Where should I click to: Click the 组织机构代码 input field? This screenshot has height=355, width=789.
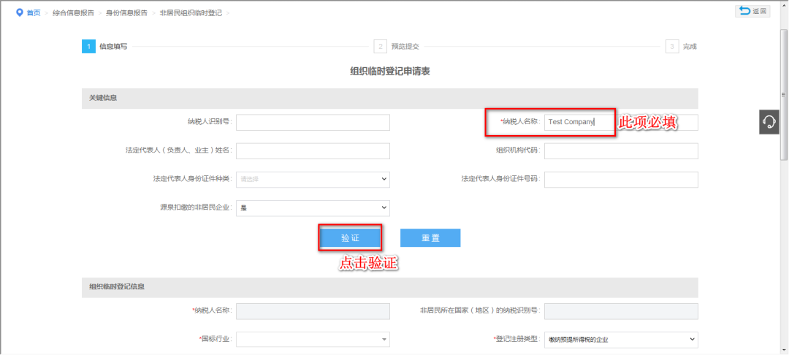pyautogui.click(x=621, y=151)
